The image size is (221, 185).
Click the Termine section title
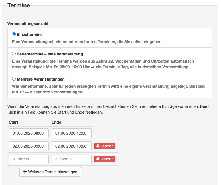tap(19, 5)
